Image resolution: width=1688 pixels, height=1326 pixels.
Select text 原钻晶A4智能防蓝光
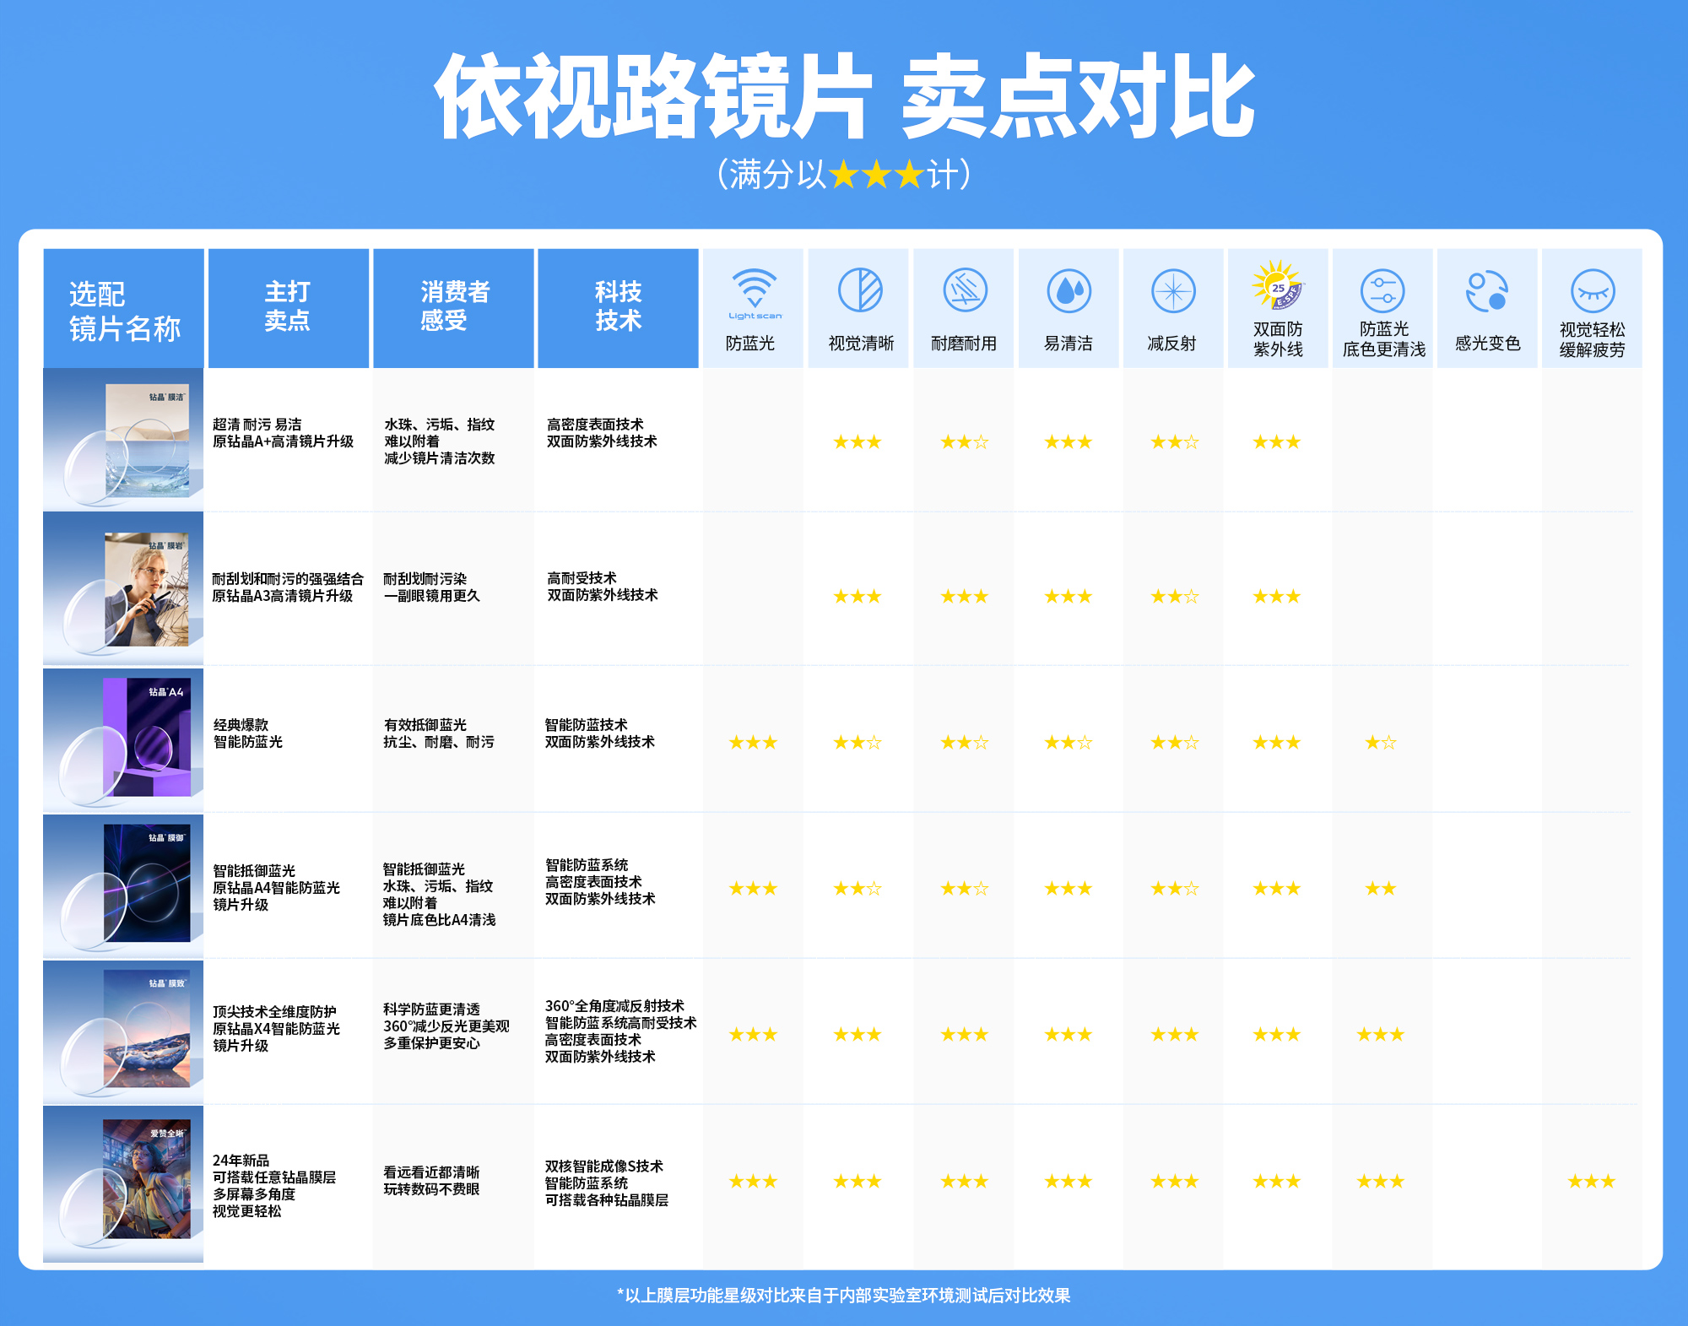click(276, 888)
